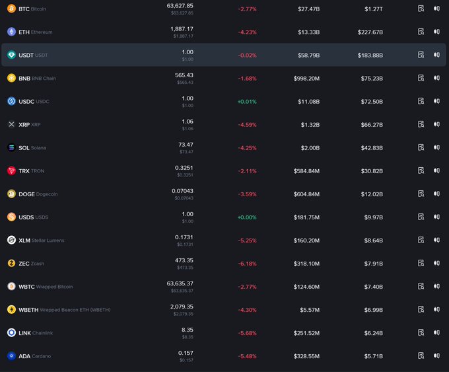Screen dimensions: 449x372
Task: Open the candlestick trade icon for USDC
Action: (x=436, y=101)
